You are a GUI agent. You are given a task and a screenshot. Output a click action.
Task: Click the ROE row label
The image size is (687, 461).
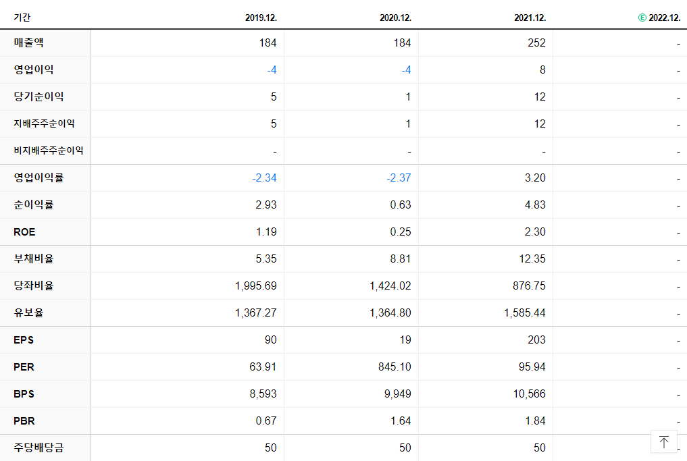[24, 232]
